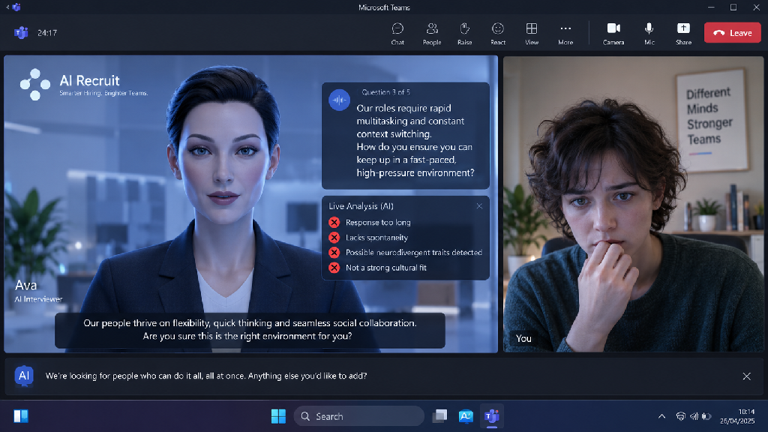
Task: Click the Teams logo beside the timer
Action: coord(21,33)
